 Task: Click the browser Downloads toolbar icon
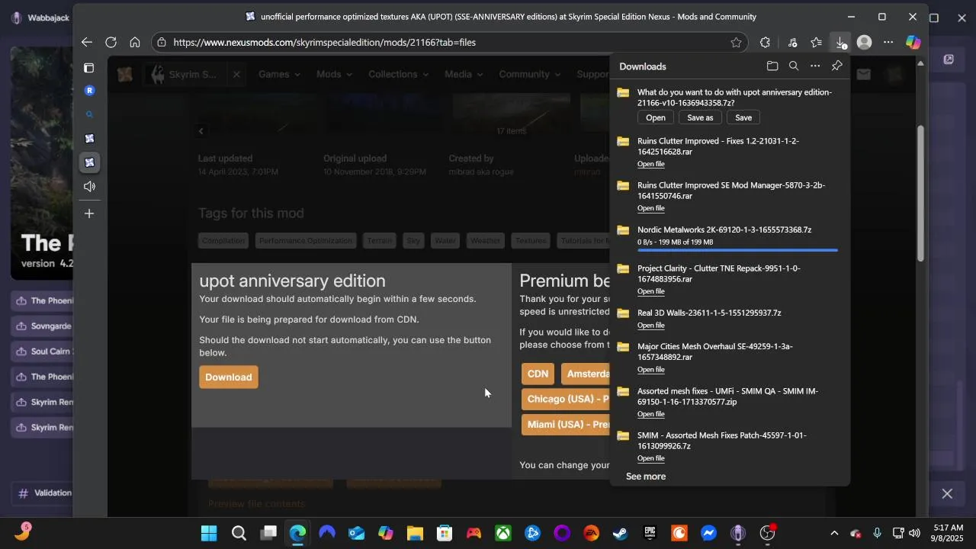[840, 43]
